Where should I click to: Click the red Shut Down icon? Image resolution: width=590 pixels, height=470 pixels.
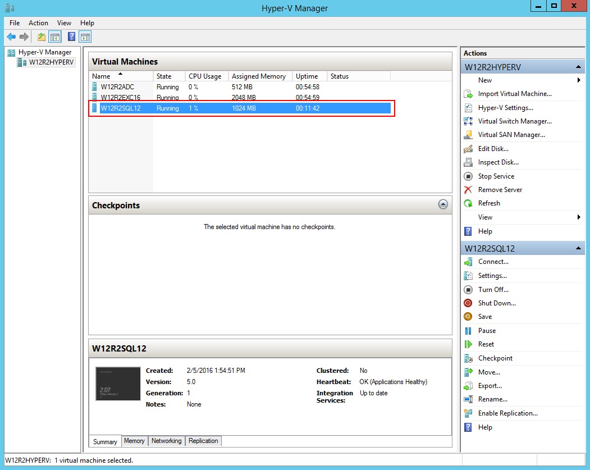point(468,303)
